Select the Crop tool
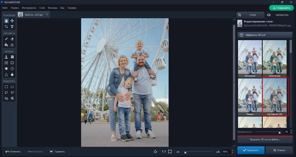296x157 pixels. tap(6, 27)
